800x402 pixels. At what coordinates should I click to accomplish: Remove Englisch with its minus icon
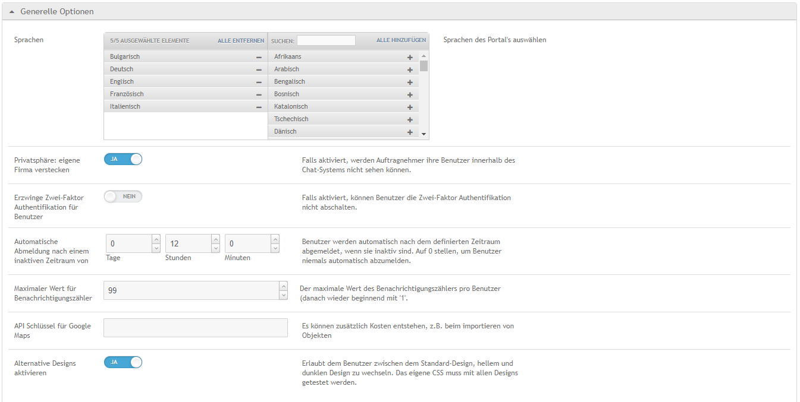point(259,82)
